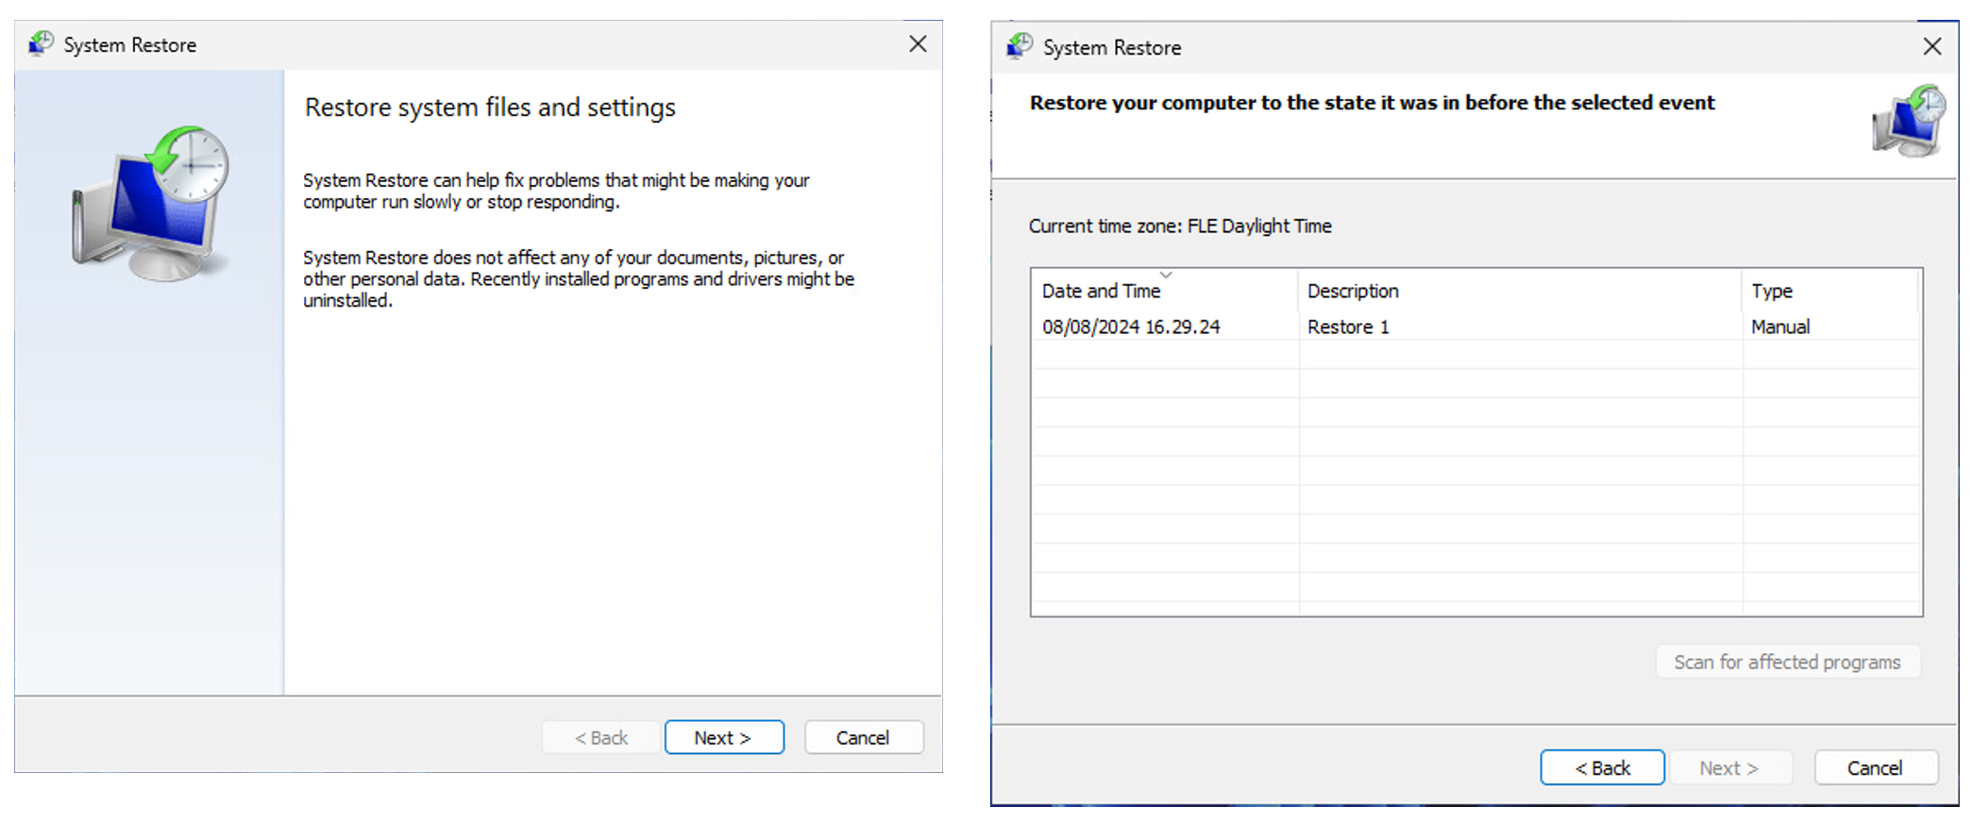Image resolution: width=1972 pixels, height=839 pixels.
Task: Close the welcome System Restore dialog
Action: click(x=918, y=44)
